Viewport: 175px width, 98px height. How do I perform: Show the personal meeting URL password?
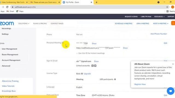coord(125,48)
